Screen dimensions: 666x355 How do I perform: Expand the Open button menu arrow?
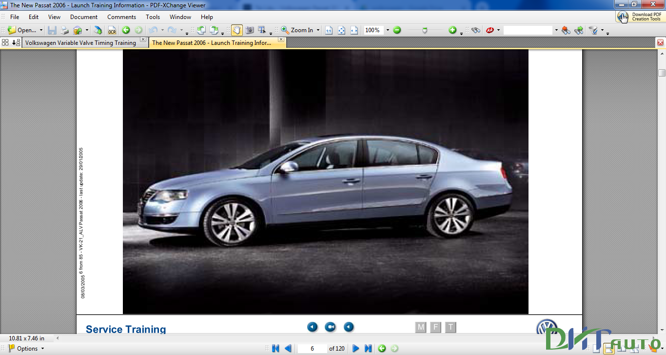point(41,30)
